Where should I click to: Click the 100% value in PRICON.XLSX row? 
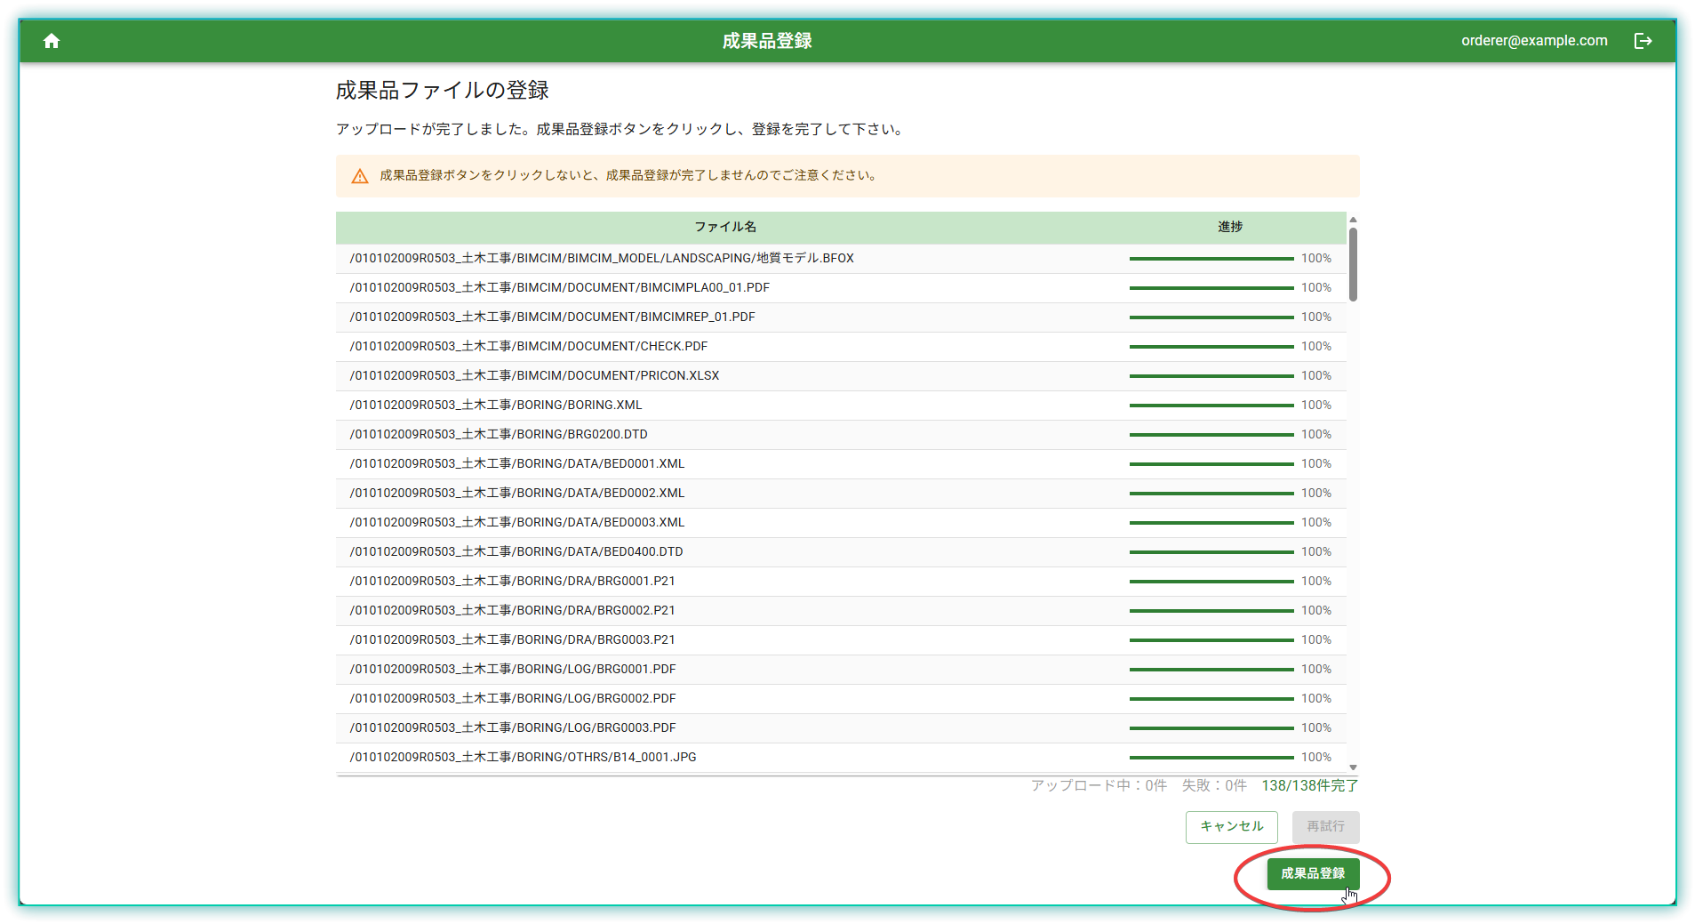(1316, 376)
